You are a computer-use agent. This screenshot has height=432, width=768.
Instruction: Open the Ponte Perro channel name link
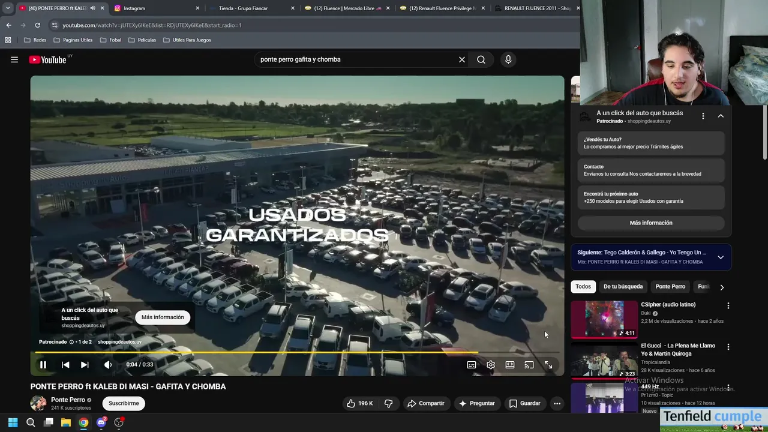pos(68,400)
